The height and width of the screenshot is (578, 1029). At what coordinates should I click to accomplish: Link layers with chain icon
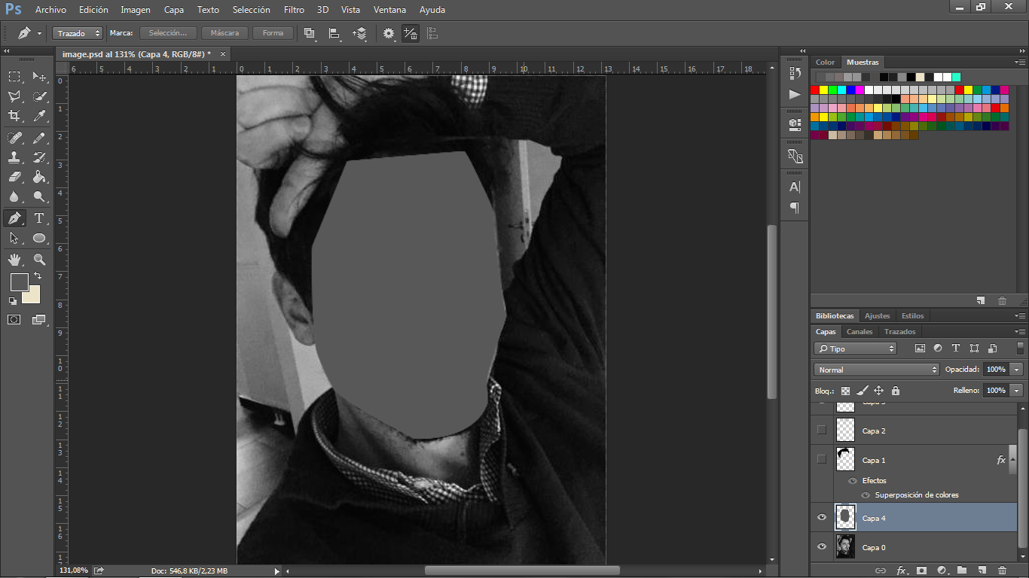[x=880, y=570]
